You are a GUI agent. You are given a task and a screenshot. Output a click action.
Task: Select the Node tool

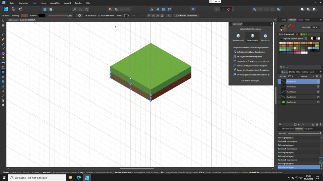[x=3, y=30]
